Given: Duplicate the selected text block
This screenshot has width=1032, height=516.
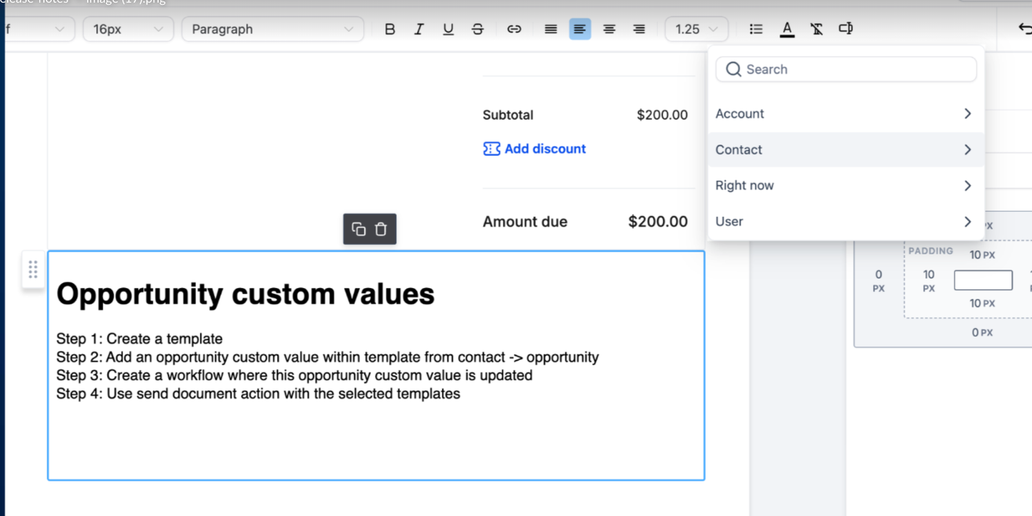Looking at the screenshot, I should tap(359, 229).
